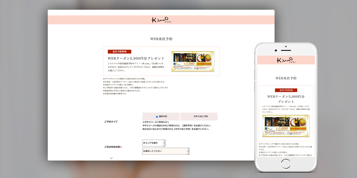Click the down chevron below ご来店希望店舗

(111, 158)
